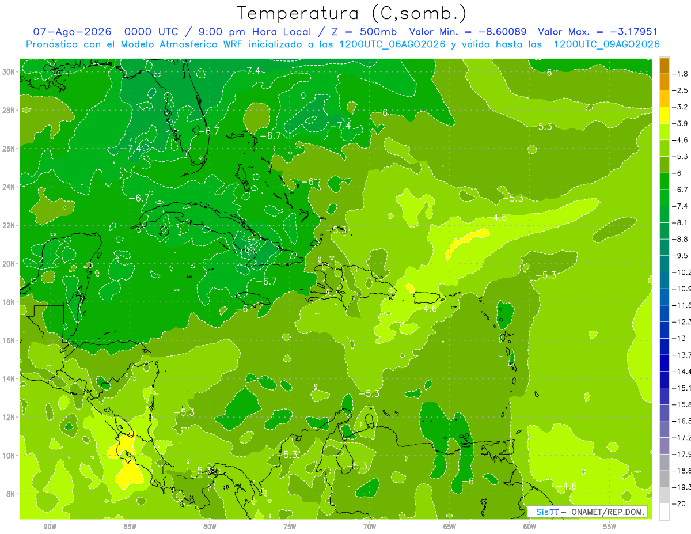The height and width of the screenshot is (534, 691).
Task: Click the "60W" longitude axis label
Action: coord(530,527)
